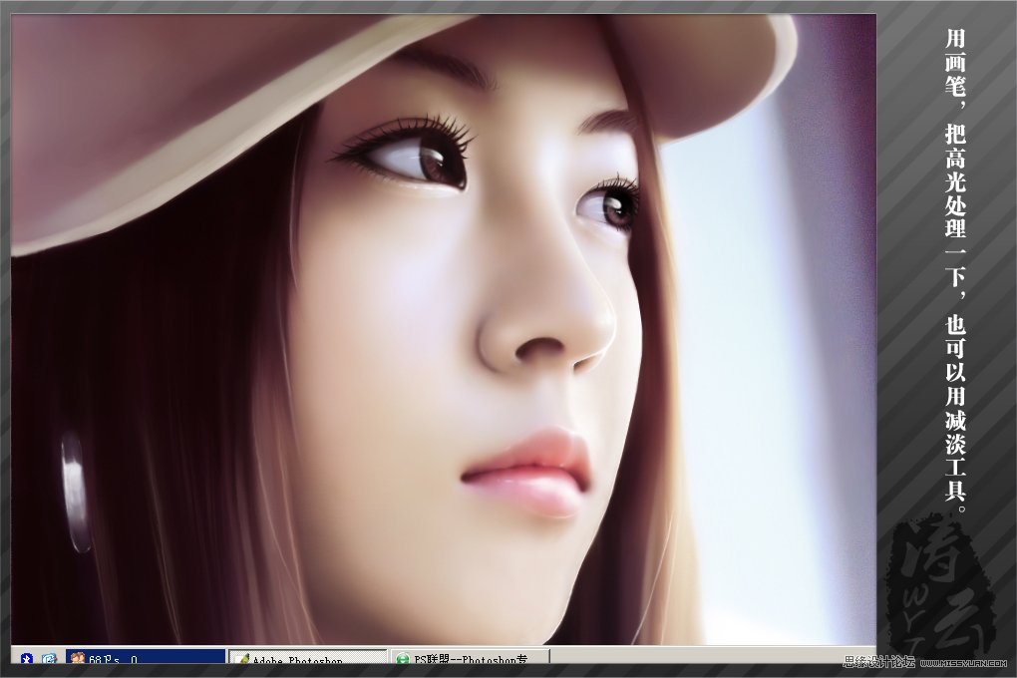
Task: Click the feather icon on the Adobe Photoshop taskbar button
Action: pyautogui.click(x=242, y=660)
